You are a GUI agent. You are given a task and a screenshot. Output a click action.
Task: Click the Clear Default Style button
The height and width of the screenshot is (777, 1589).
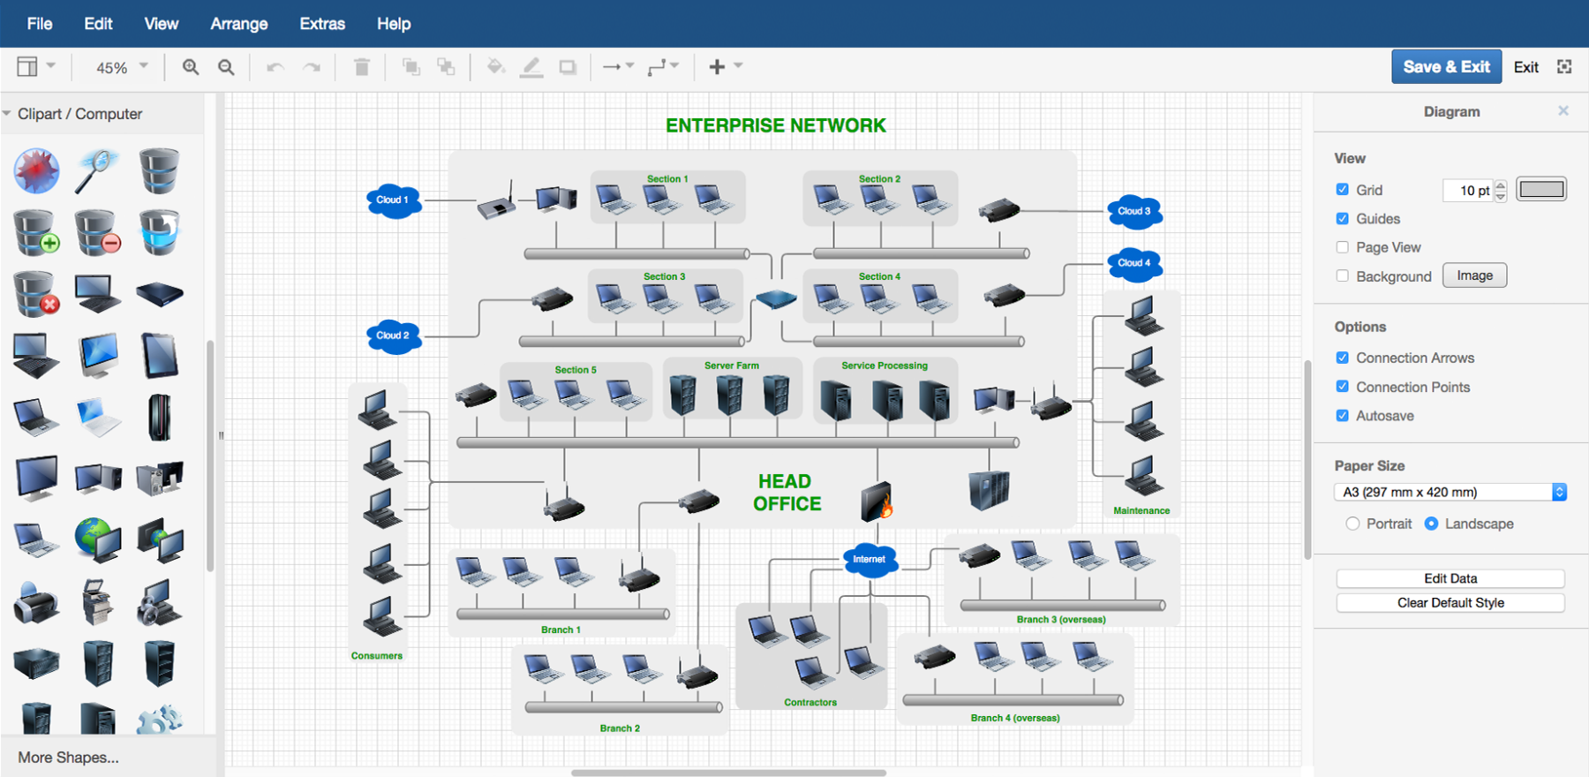coord(1450,603)
